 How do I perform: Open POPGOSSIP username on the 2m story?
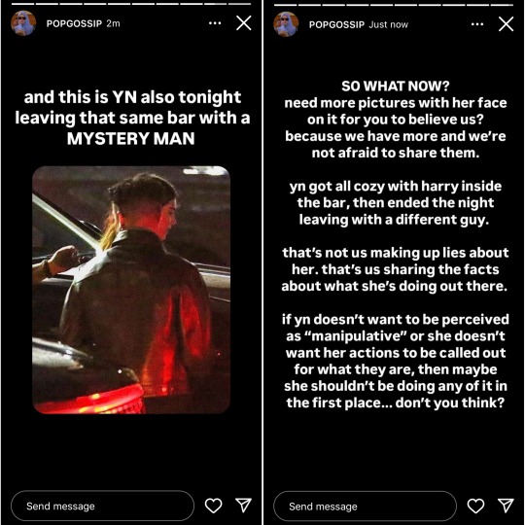[x=74, y=23]
